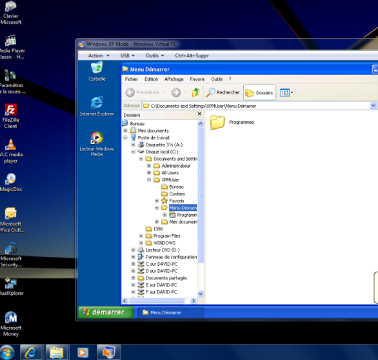Open the Corbeille recycle bin icon
378x360 pixels.
97,72
